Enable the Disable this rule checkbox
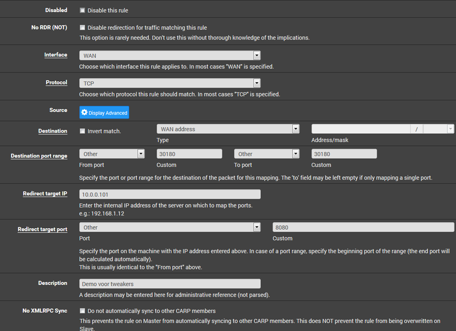The height and width of the screenshot is (331, 456). [x=83, y=10]
